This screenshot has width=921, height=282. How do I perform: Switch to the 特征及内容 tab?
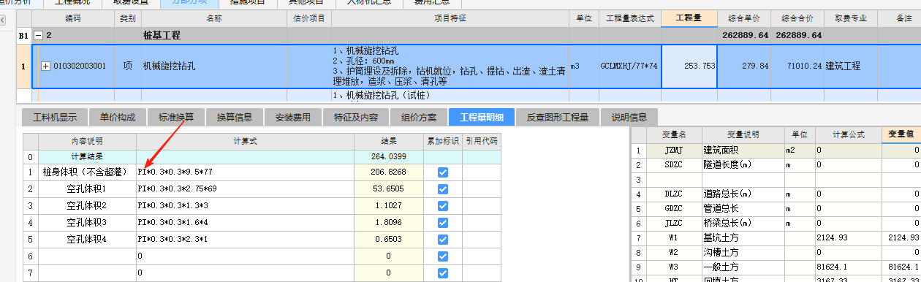click(x=356, y=117)
